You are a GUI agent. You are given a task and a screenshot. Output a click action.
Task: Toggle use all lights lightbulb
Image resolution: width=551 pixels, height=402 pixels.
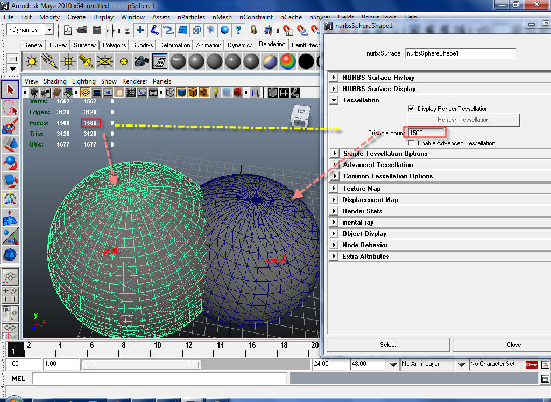pos(215,93)
